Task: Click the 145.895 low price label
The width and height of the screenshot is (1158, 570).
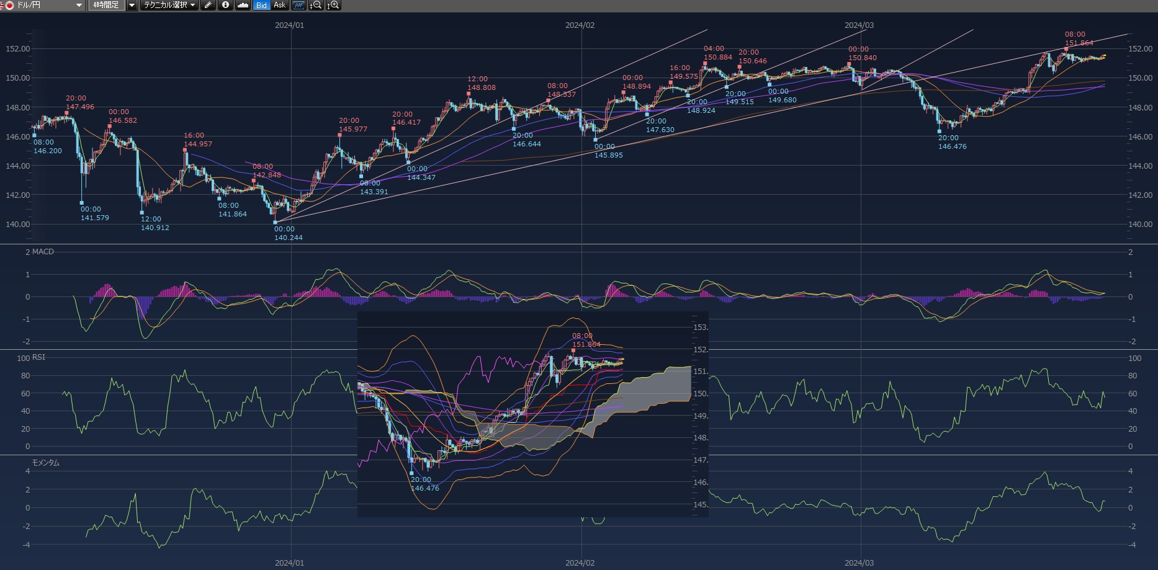Action: (x=609, y=155)
